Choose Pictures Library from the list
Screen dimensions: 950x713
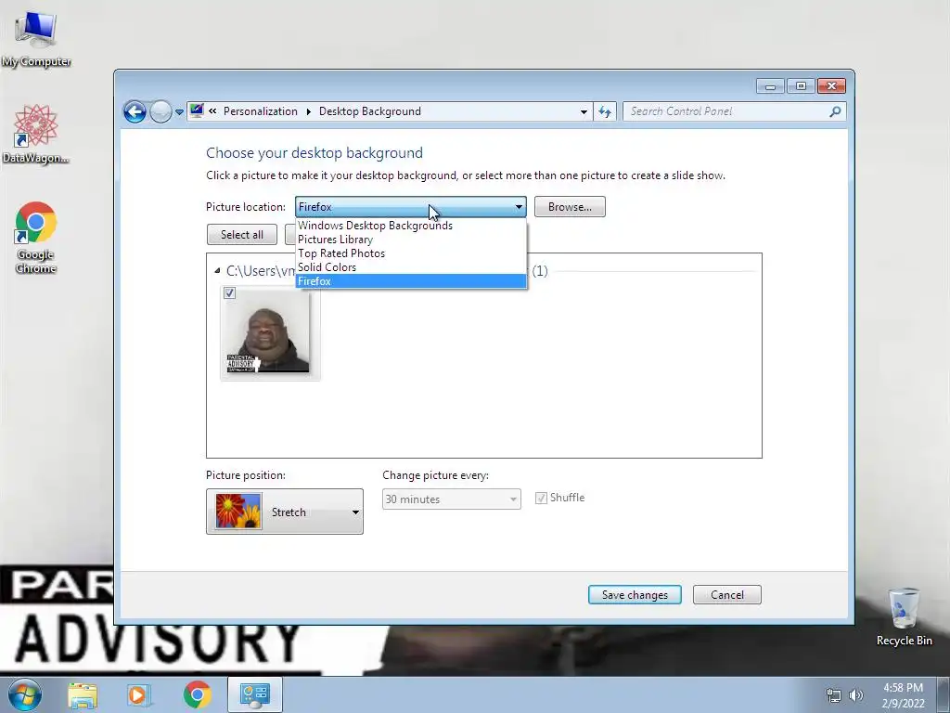pyautogui.click(x=411, y=240)
